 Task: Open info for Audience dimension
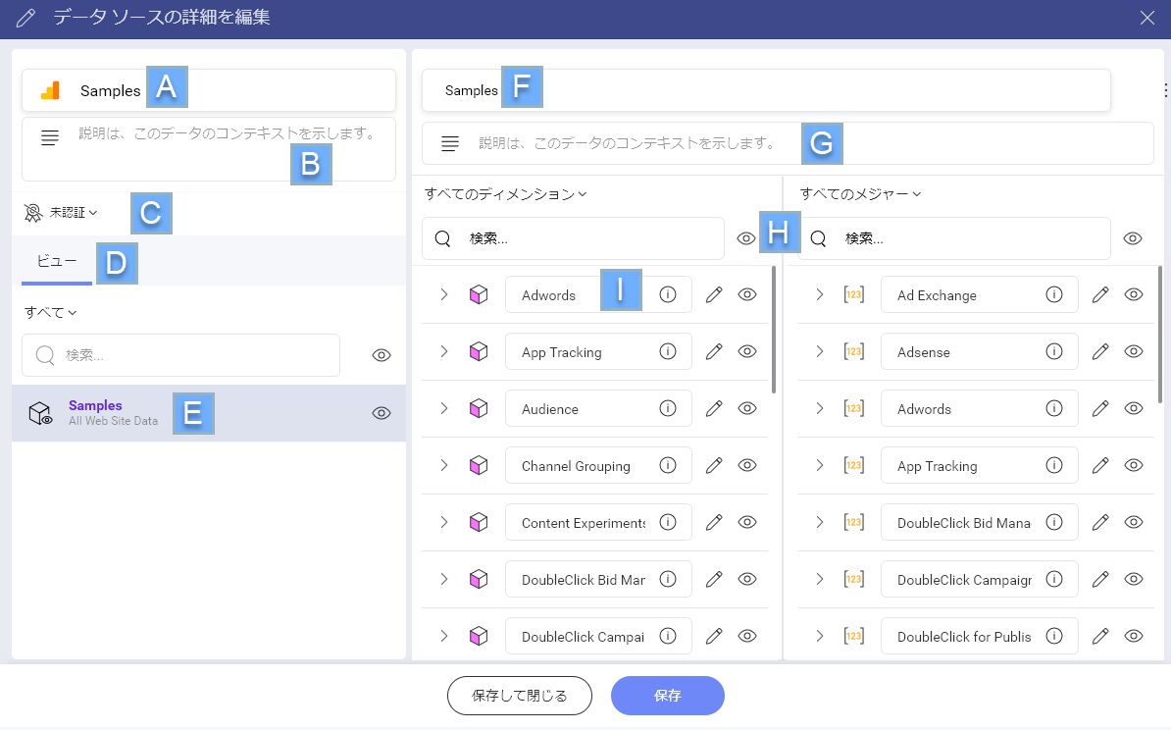click(668, 408)
